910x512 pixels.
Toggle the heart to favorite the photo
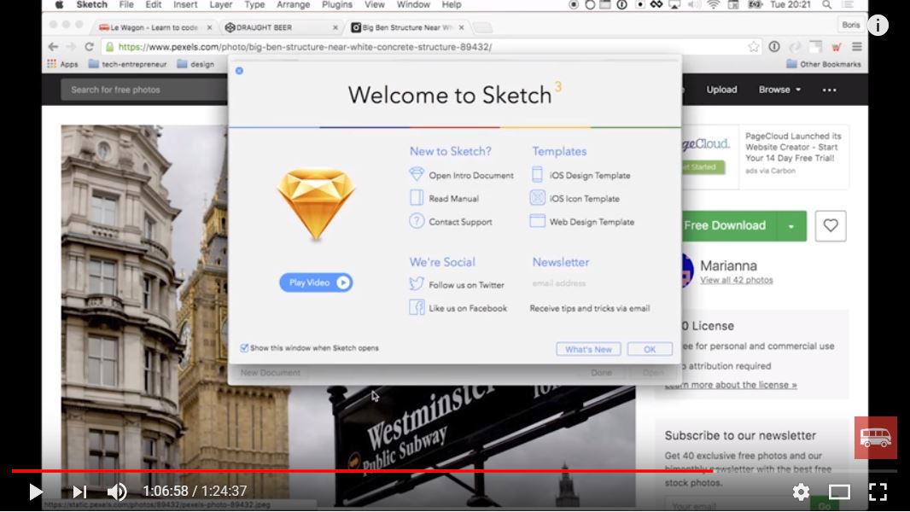coord(830,225)
